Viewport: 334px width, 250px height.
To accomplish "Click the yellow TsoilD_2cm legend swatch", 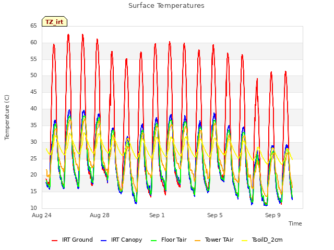I will 245,241.
